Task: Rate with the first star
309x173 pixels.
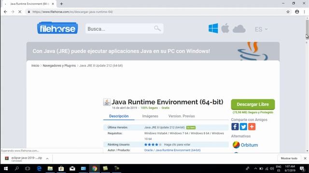Action: 146,145
